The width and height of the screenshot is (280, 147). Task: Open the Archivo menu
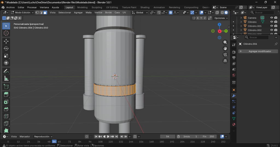(10, 7)
